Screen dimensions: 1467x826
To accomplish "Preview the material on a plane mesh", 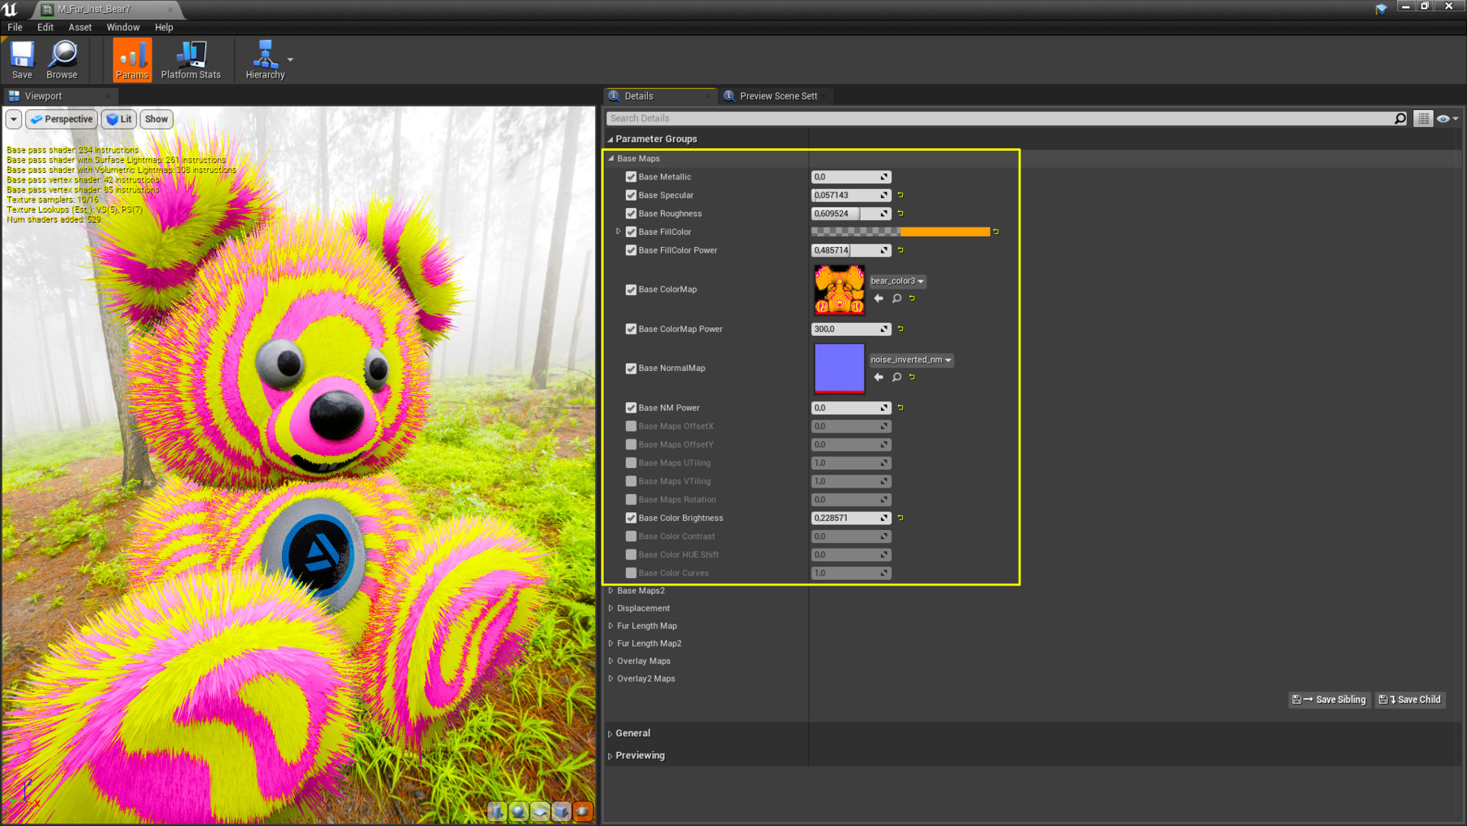I will pos(540,811).
